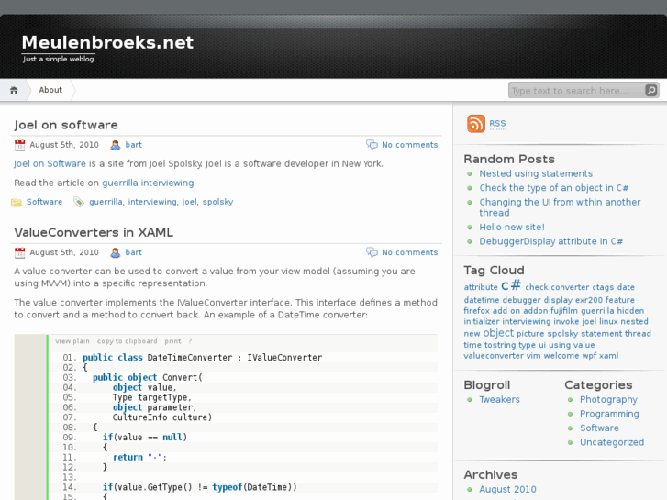Screen dimensions: 667x500
Task: Click comment bubble icon on ValueConverters post
Action: (372, 252)
